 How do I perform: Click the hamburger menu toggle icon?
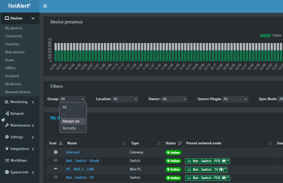point(45,6)
